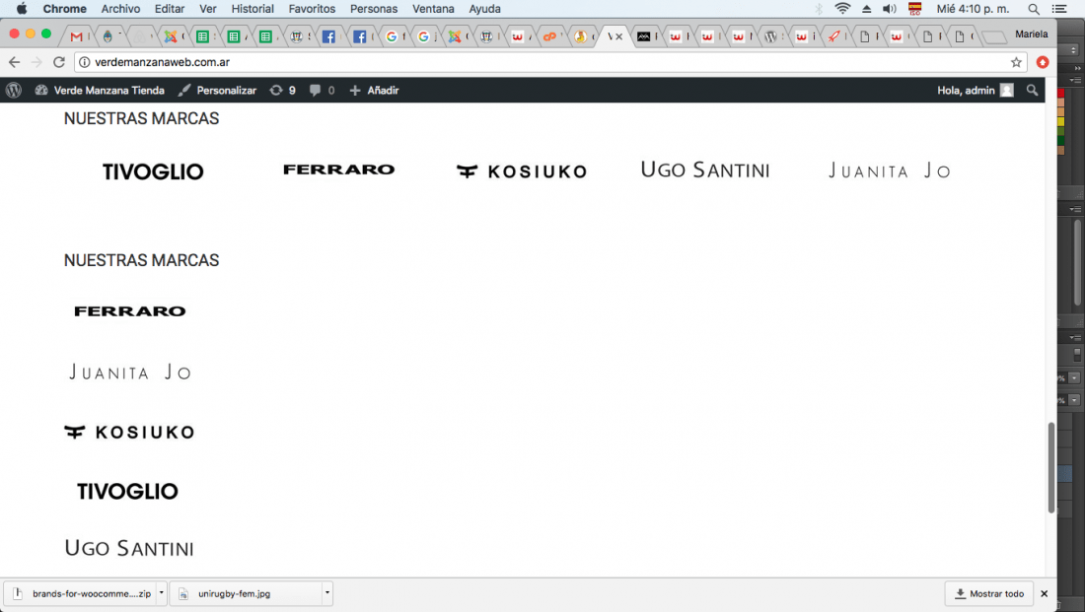Open the Notification Center icon
1085x612 pixels.
pos(1059,9)
